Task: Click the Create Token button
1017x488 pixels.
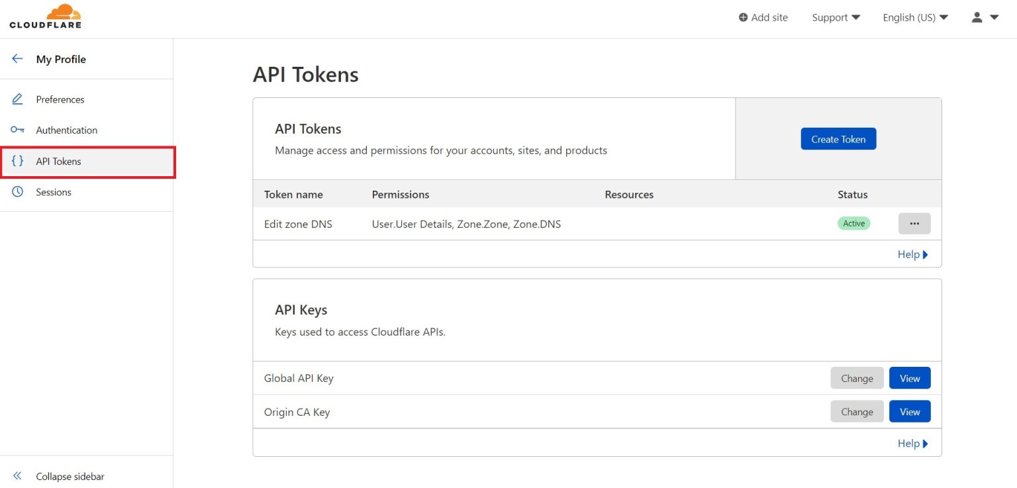Action: 838,139
